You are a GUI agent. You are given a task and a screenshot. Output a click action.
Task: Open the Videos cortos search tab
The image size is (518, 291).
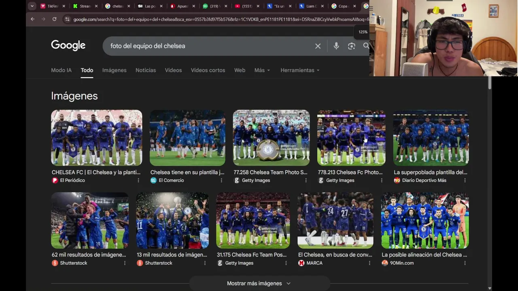(x=208, y=70)
